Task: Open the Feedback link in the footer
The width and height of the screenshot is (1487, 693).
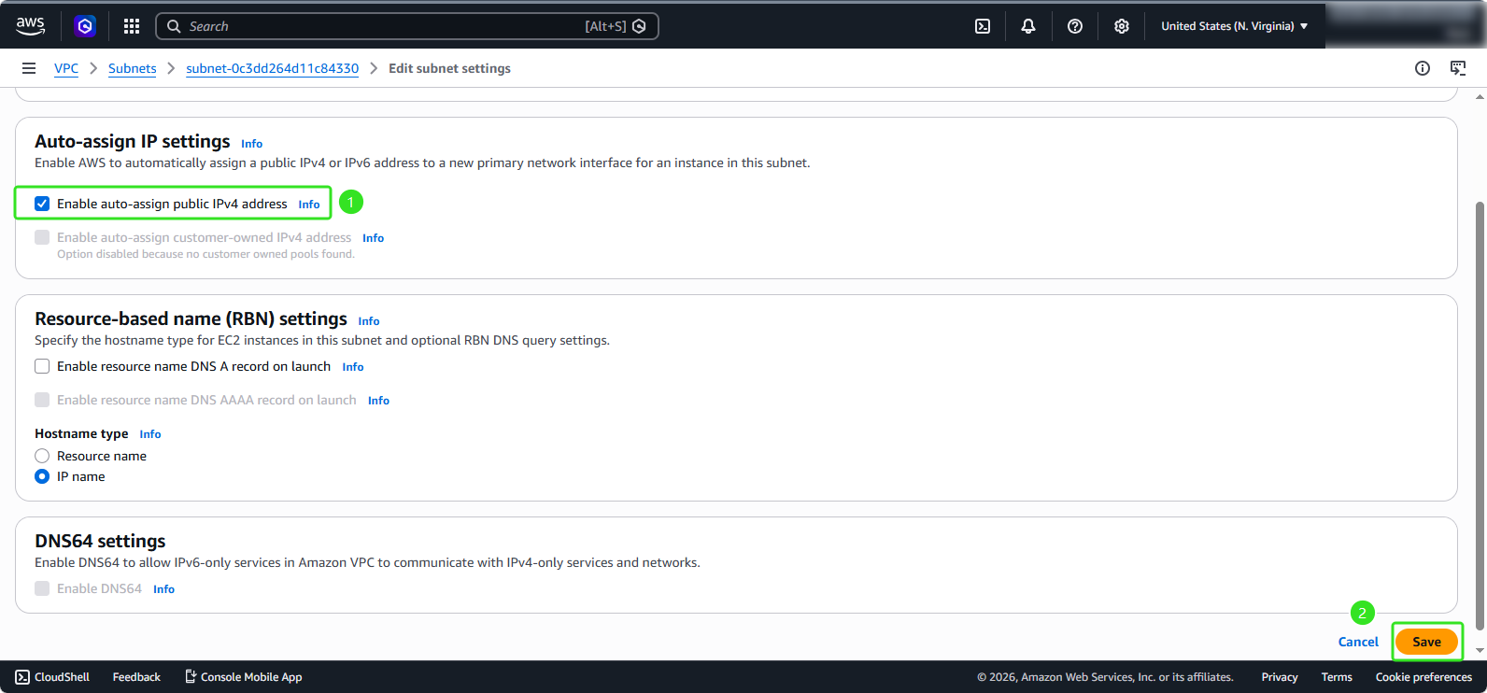Action: tap(136, 677)
